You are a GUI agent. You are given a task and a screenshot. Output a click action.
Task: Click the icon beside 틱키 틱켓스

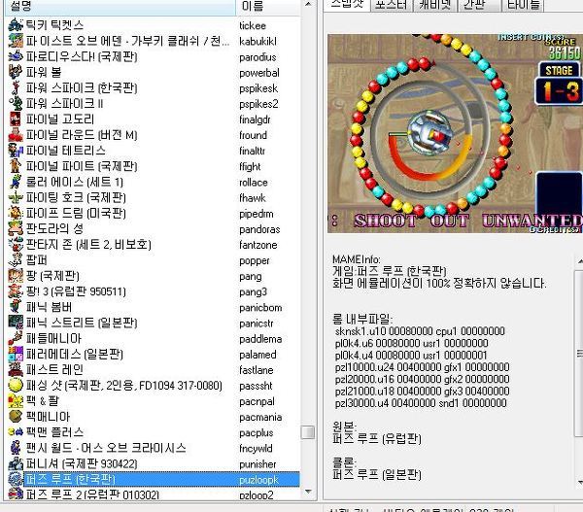pos(16,25)
